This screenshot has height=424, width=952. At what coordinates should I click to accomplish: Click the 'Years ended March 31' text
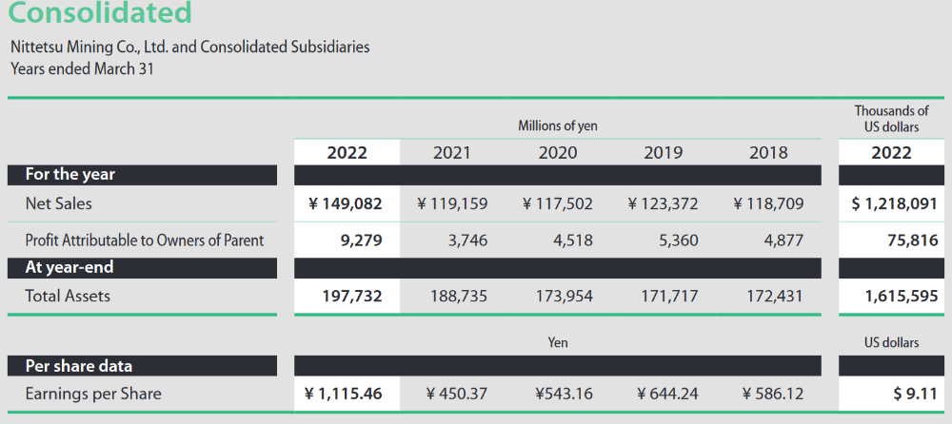82,68
